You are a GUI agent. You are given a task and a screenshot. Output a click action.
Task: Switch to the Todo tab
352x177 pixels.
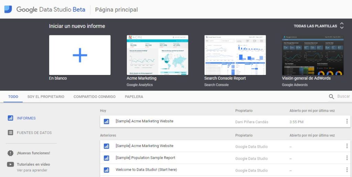pos(13,97)
